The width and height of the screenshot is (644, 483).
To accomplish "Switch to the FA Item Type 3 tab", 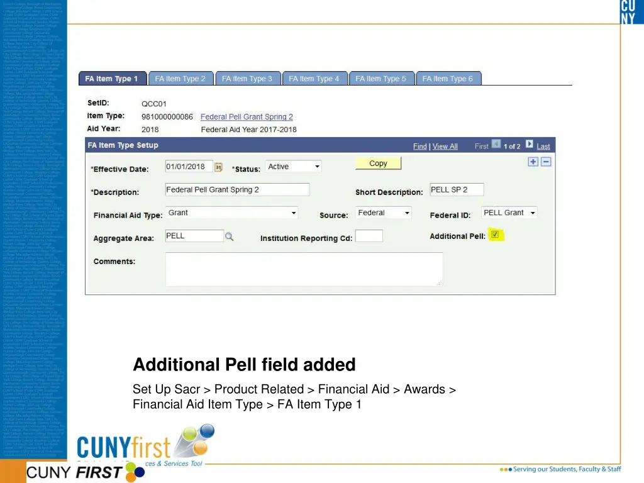I will click(247, 79).
